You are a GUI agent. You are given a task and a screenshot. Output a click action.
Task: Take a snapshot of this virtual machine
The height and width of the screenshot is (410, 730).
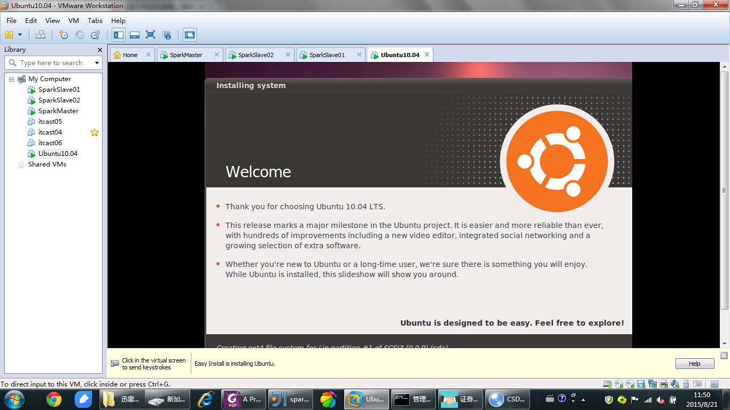pyautogui.click(x=64, y=35)
